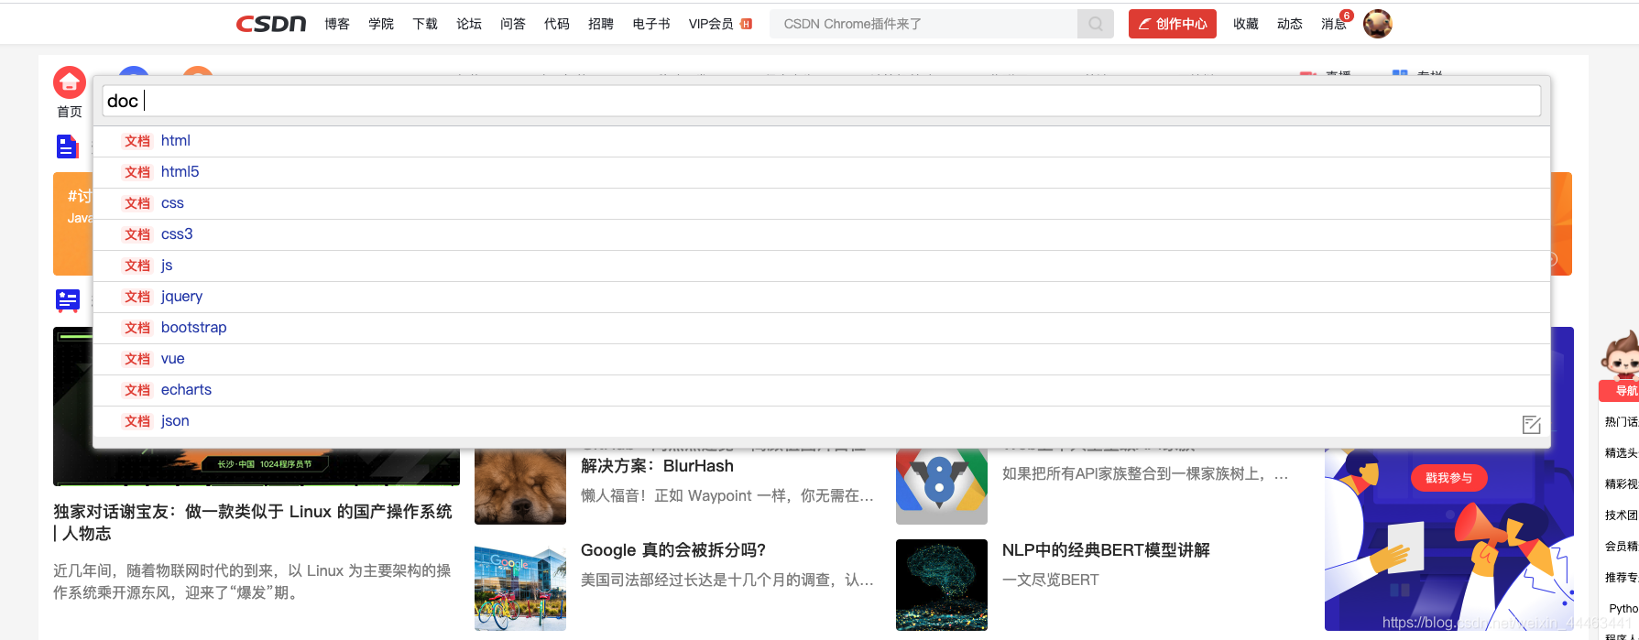The image size is (1639, 640).
Task: Click the user avatar picture
Action: [1378, 24]
